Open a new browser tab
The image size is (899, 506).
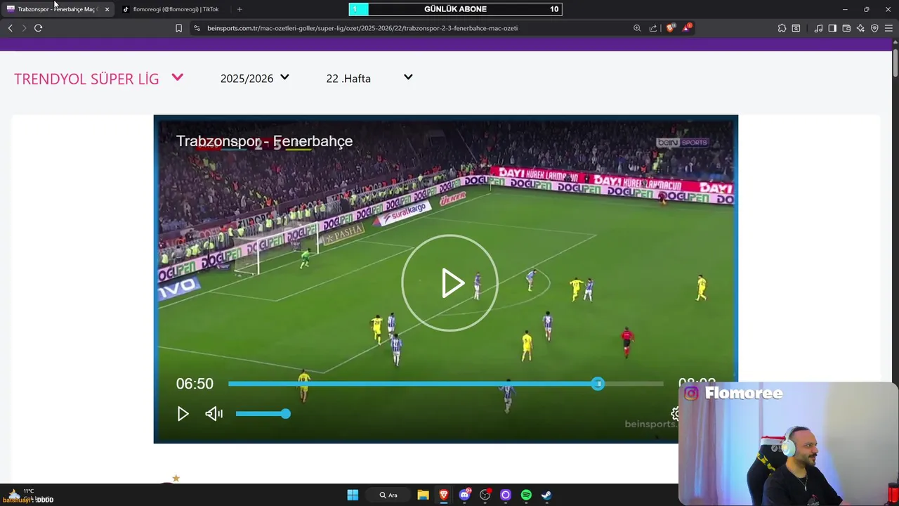coord(239,9)
